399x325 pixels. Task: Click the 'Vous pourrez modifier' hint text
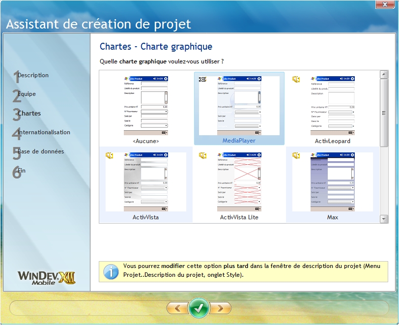(x=252, y=270)
